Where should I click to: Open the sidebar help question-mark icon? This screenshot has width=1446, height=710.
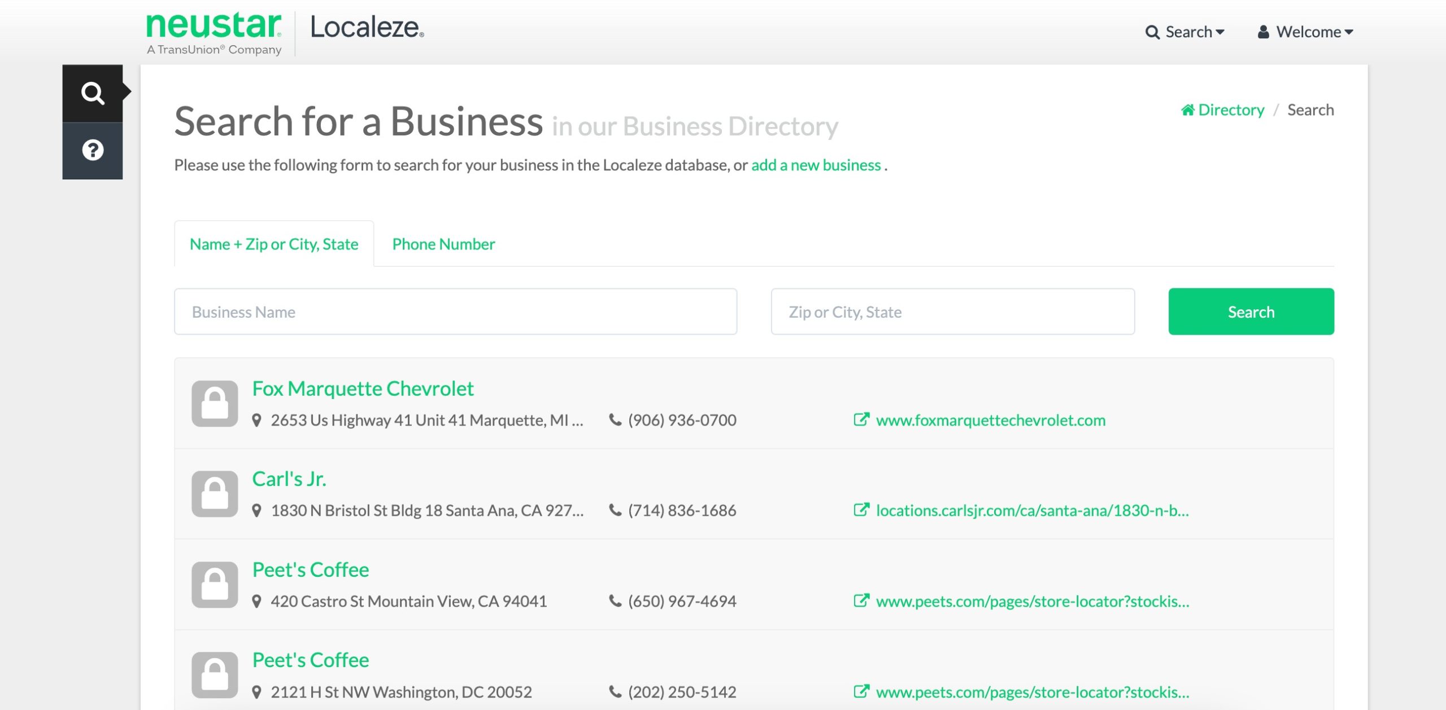(x=93, y=150)
